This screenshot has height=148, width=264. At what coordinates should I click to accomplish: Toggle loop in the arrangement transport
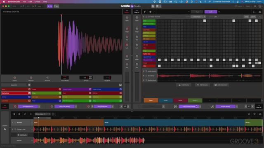(x=25, y=114)
